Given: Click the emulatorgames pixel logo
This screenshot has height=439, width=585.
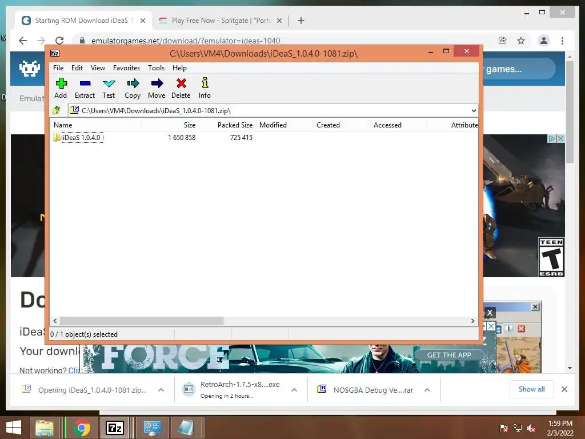Looking at the screenshot, I should tap(30, 69).
